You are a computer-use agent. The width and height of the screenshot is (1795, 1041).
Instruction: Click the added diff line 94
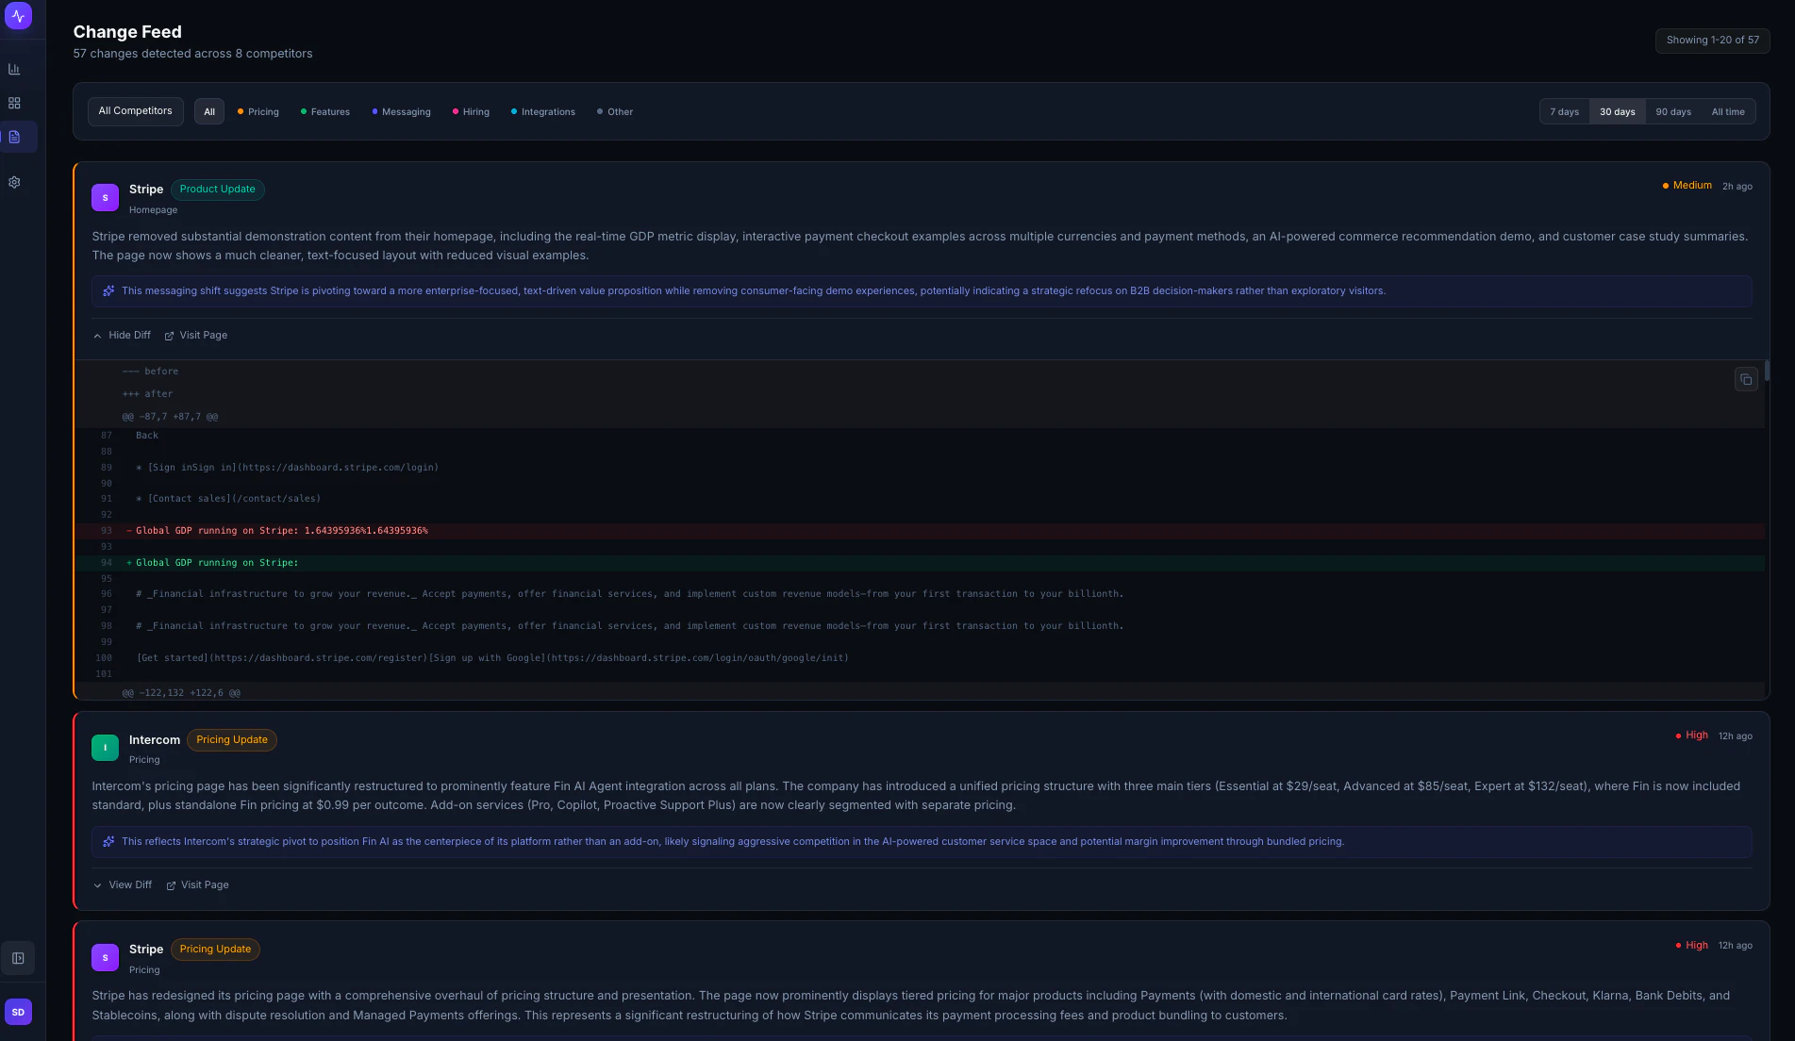tap(919, 563)
